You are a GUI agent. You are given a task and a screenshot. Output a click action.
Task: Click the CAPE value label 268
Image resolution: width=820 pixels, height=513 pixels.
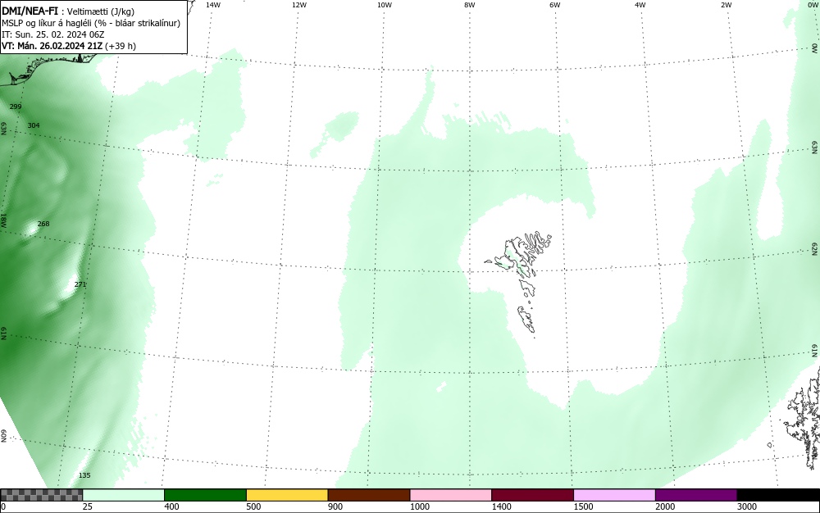coord(43,224)
